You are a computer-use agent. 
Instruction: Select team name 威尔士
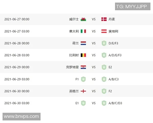[74, 19]
